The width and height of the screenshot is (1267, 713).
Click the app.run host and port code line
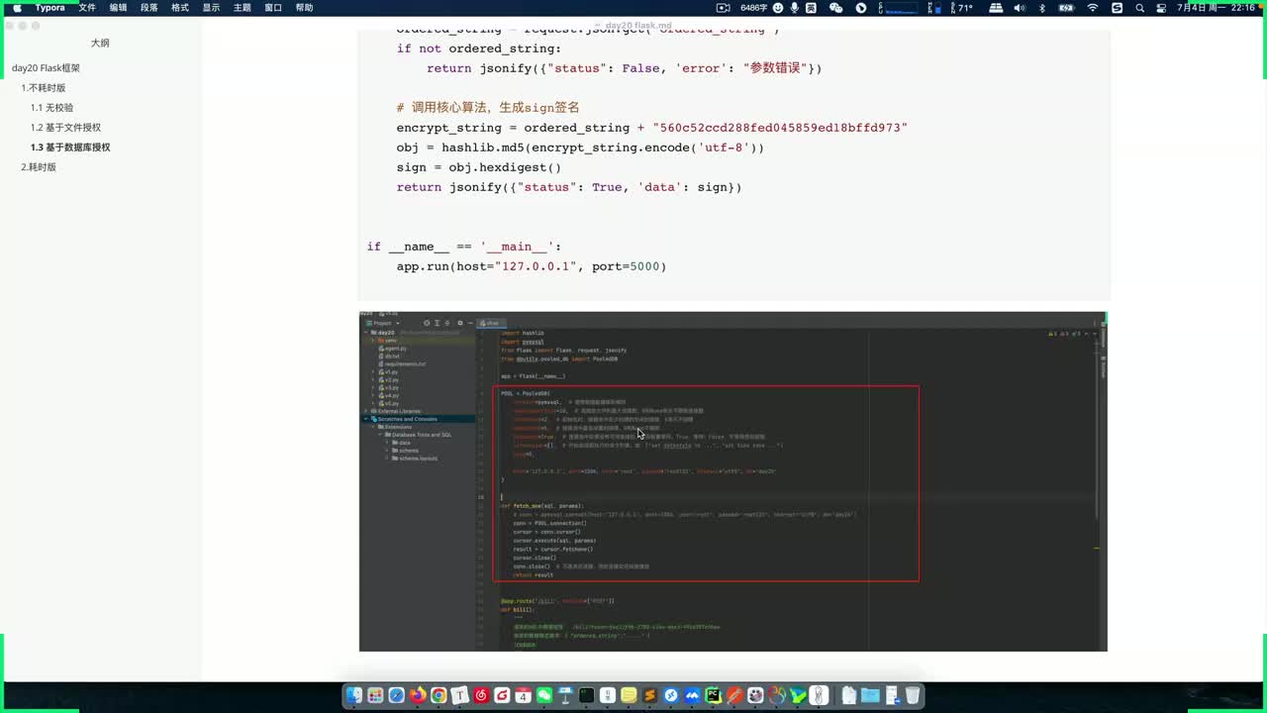click(532, 266)
